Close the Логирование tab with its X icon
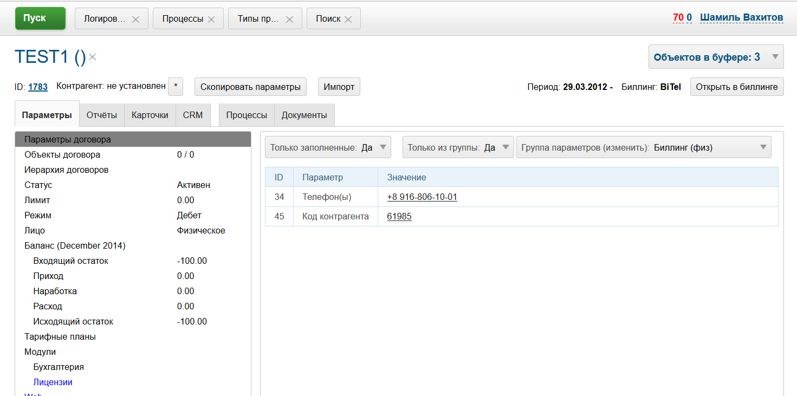The height and width of the screenshot is (396, 797). 135,20
